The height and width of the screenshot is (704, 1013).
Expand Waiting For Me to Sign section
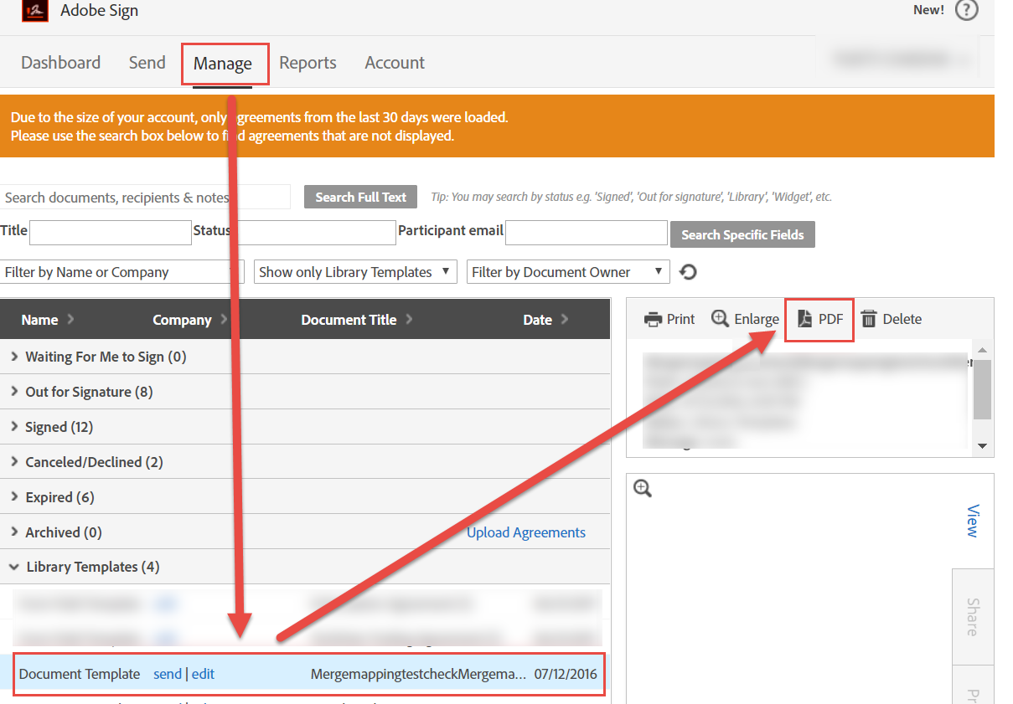[x=305, y=357]
